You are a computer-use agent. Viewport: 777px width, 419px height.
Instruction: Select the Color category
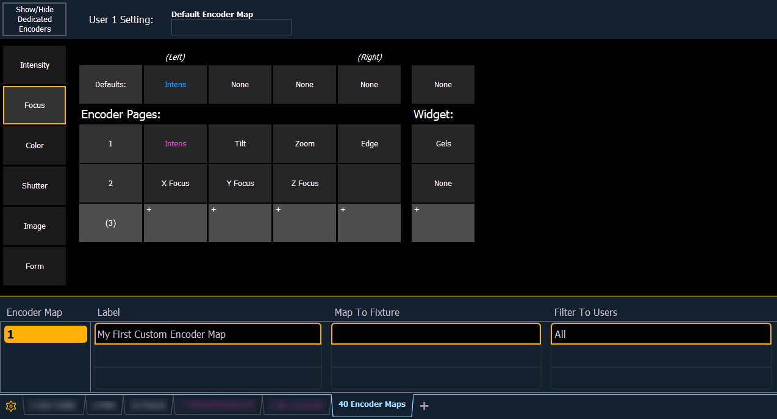pos(35,146)
